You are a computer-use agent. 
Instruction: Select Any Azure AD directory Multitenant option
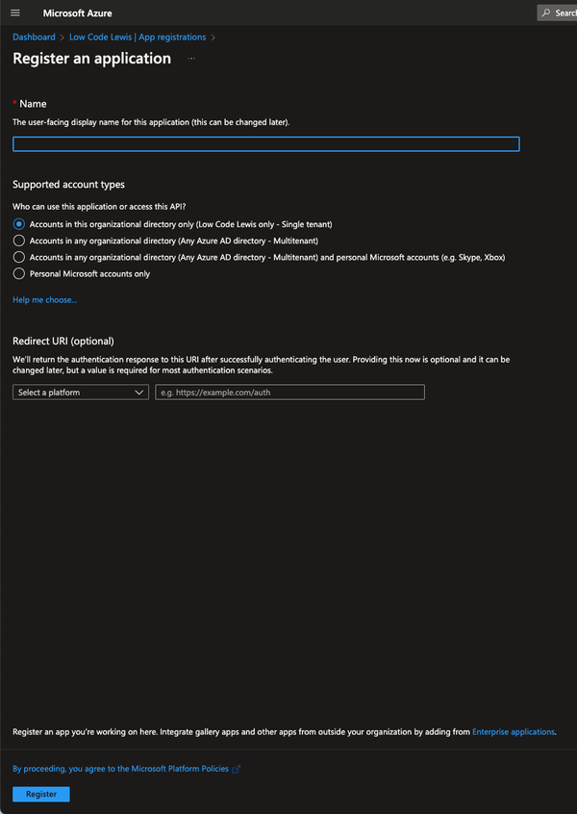tap(18, 240)
